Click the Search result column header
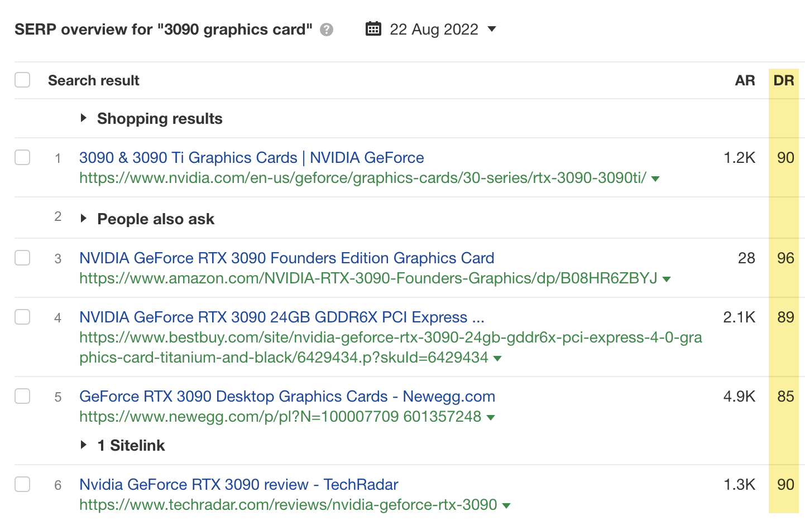 (93, 80)
